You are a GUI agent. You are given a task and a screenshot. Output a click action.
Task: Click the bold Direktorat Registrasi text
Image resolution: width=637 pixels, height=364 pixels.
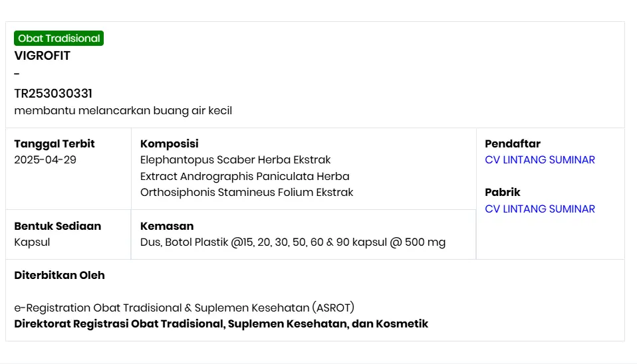pos(221,324)
